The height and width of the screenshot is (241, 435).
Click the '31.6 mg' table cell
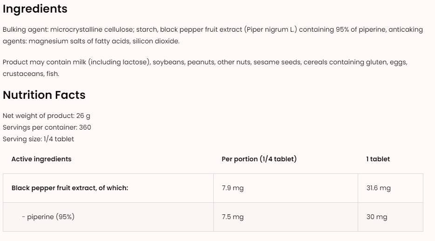(x=378, y=188)
